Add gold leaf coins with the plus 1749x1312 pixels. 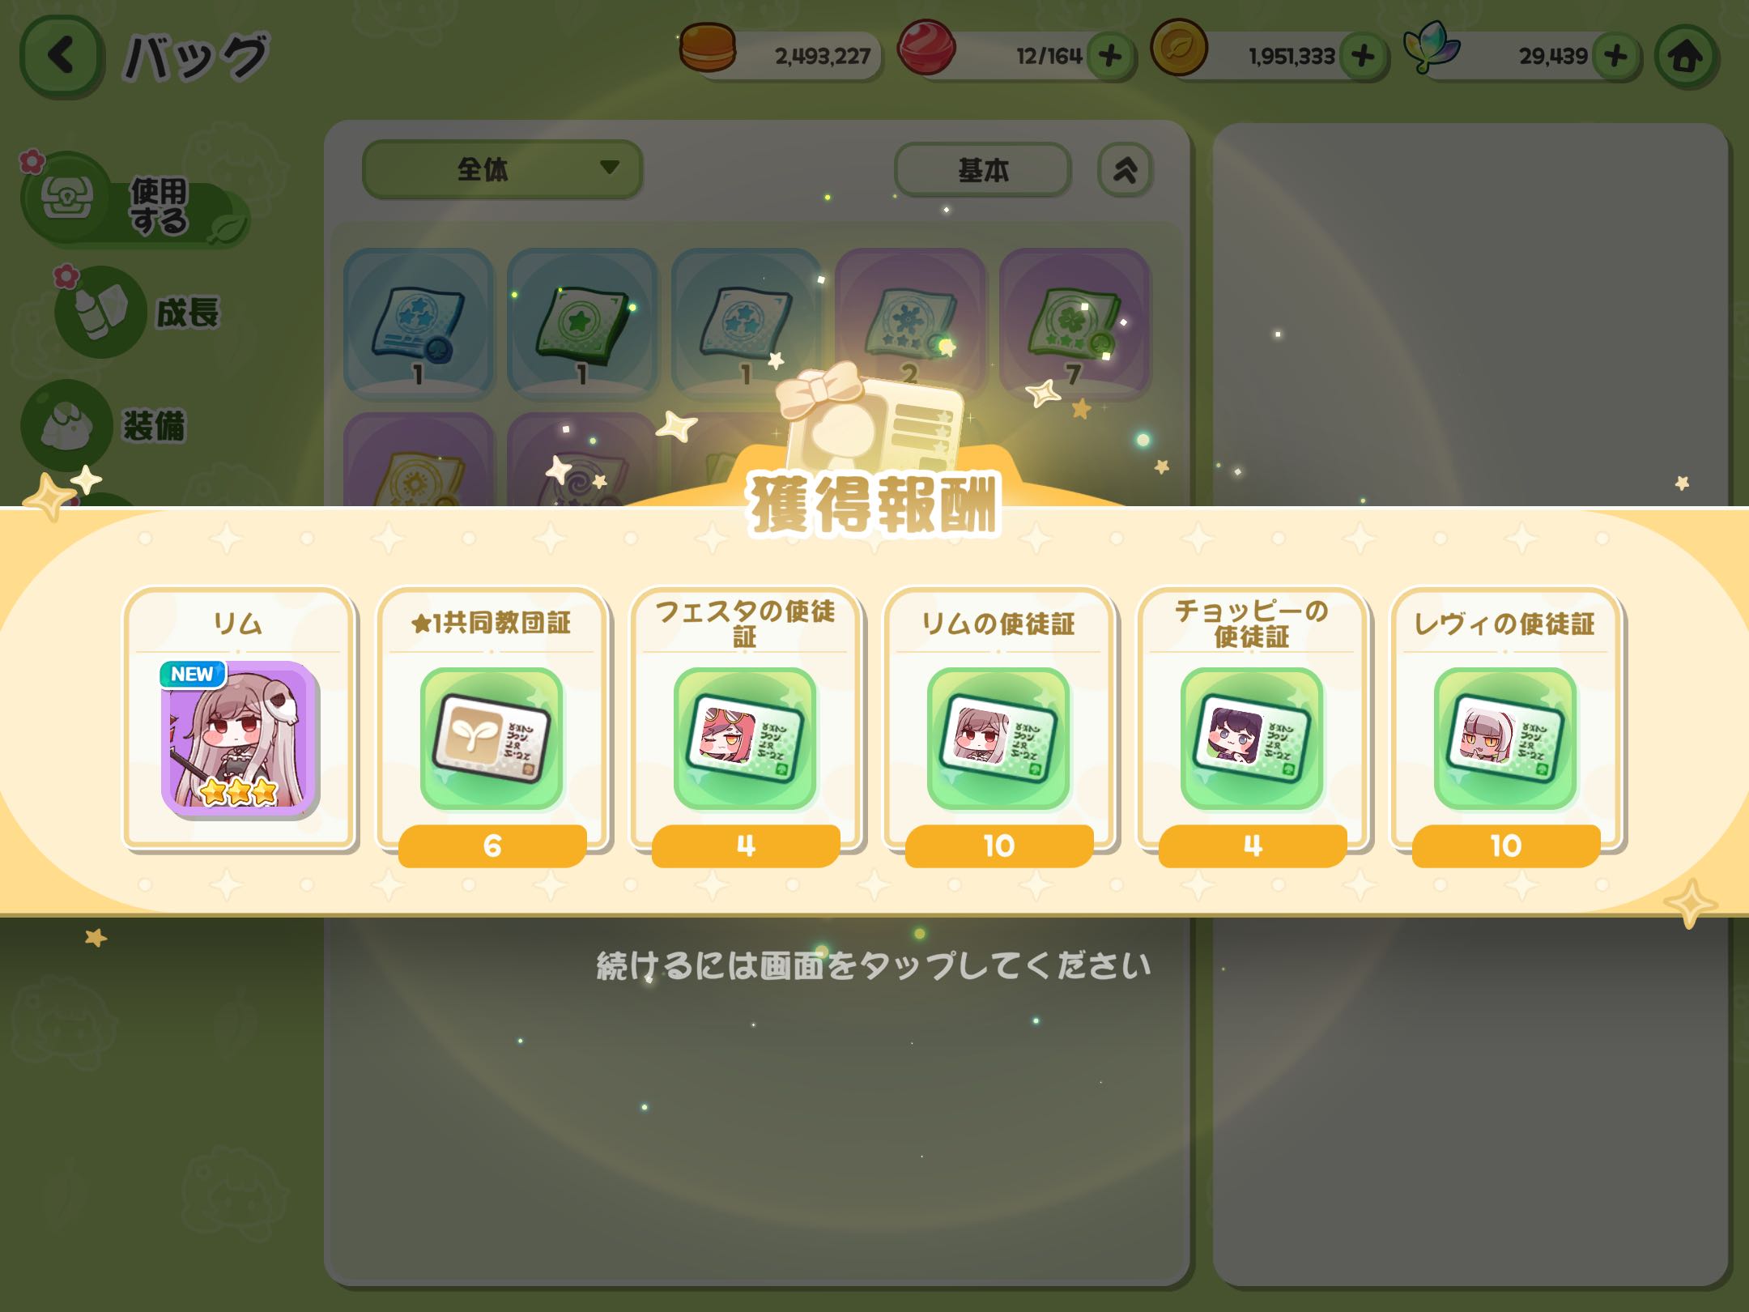pos(1364,56)
